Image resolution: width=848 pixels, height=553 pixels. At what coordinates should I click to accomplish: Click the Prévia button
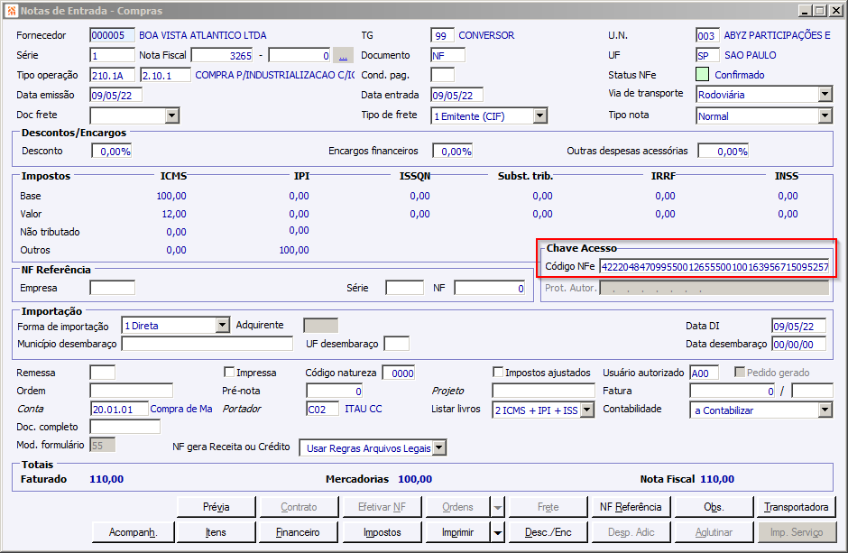click(x=217, y=507)
